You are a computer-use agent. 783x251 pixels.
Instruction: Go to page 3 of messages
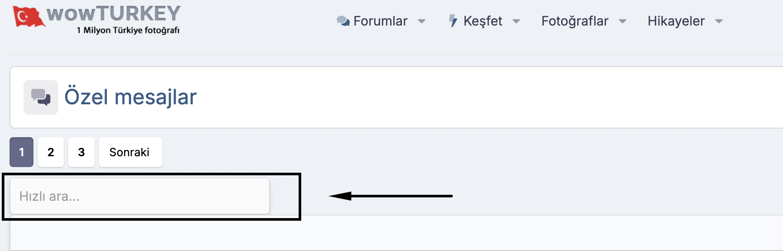click(81, 152)
